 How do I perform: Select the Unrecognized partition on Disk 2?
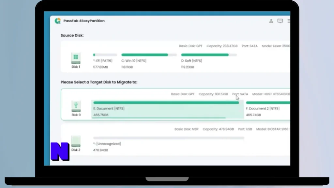[169, 144]
